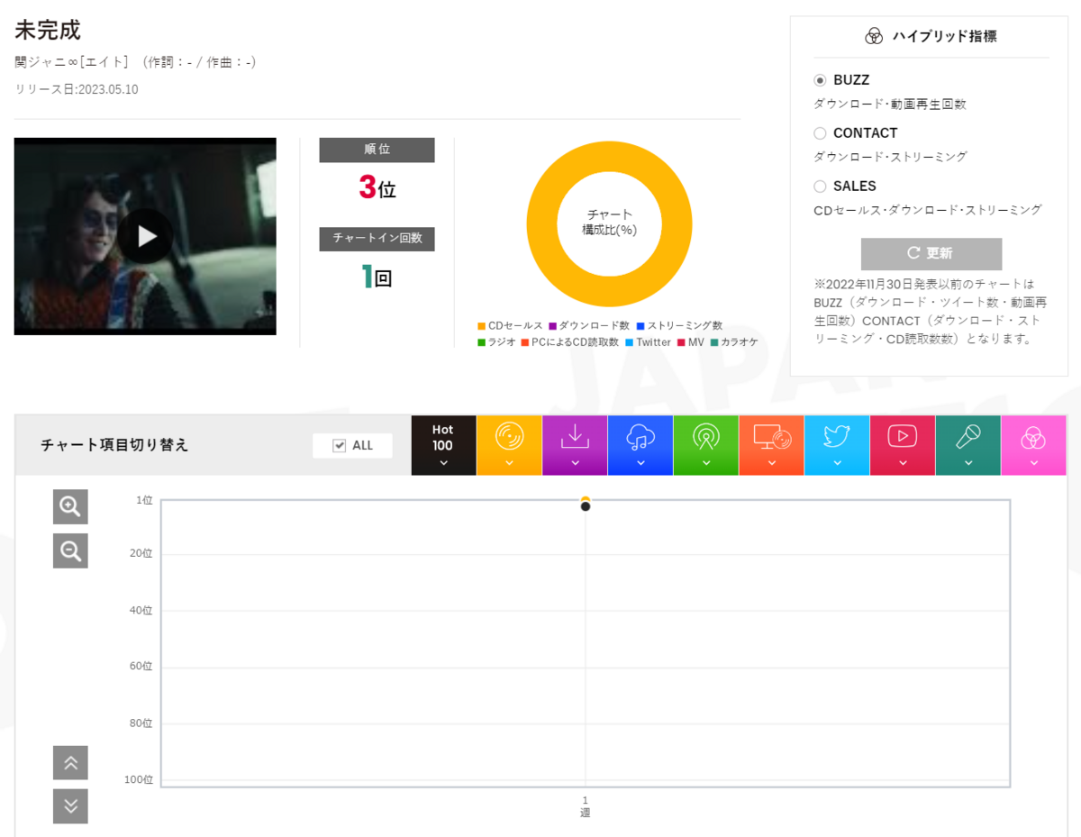Screen dimensions: 1081x837
Task: Click the blue ストリーミング数 legend swatch
Action: [640, 326]
